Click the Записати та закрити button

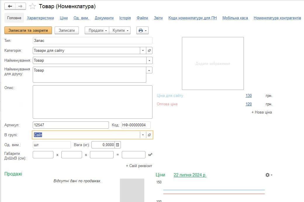[x=28, y=30]
